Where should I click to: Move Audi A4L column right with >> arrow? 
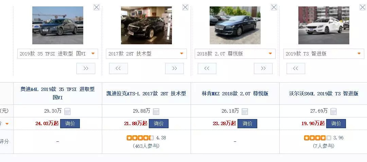86,69
